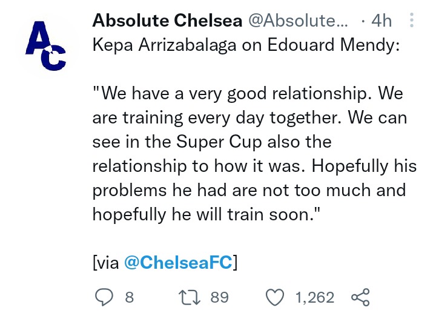Viewport: 436px width, 319px height.
Task: Follow the @ChelseaFC mention link
Action: click(x=178, y=262)
